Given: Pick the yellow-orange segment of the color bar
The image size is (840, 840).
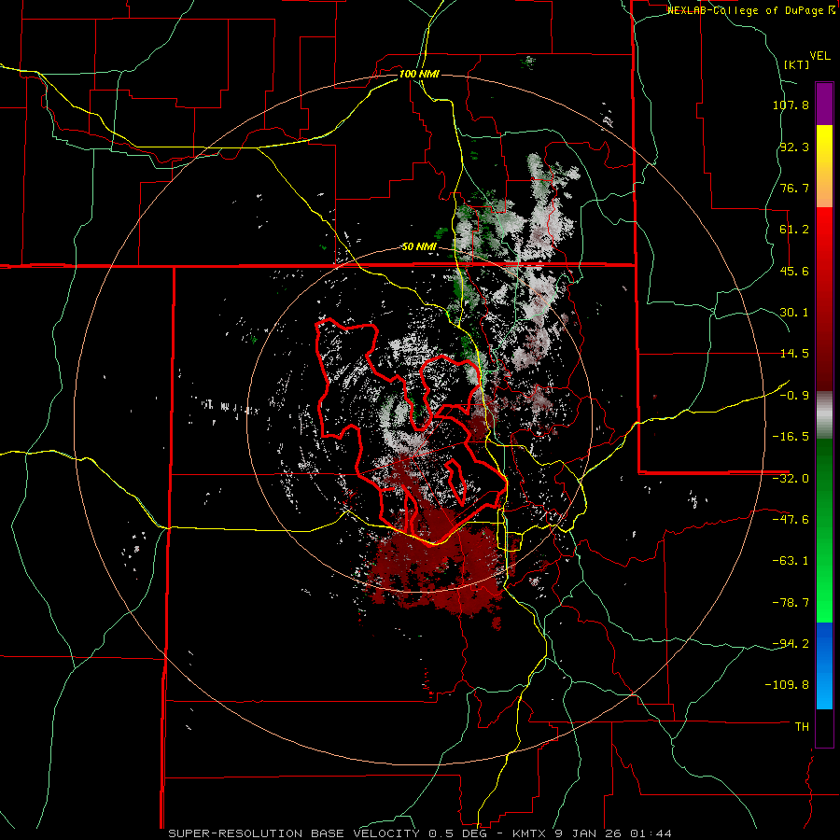Looking at the screenshot, I should (x=824, y=166).
